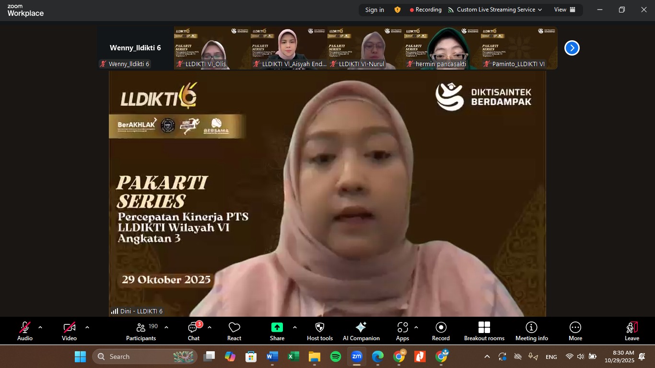Viewport: 655px width, 368px height.
Task: Open Meeting info
Action: click(x=531, y=331)
